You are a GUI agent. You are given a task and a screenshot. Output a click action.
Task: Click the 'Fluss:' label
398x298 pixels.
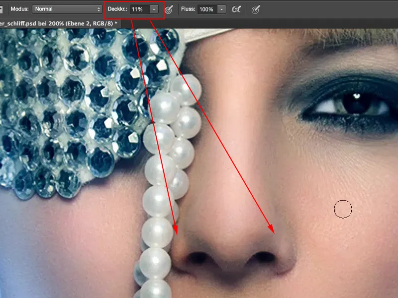[x=188, y=9]
